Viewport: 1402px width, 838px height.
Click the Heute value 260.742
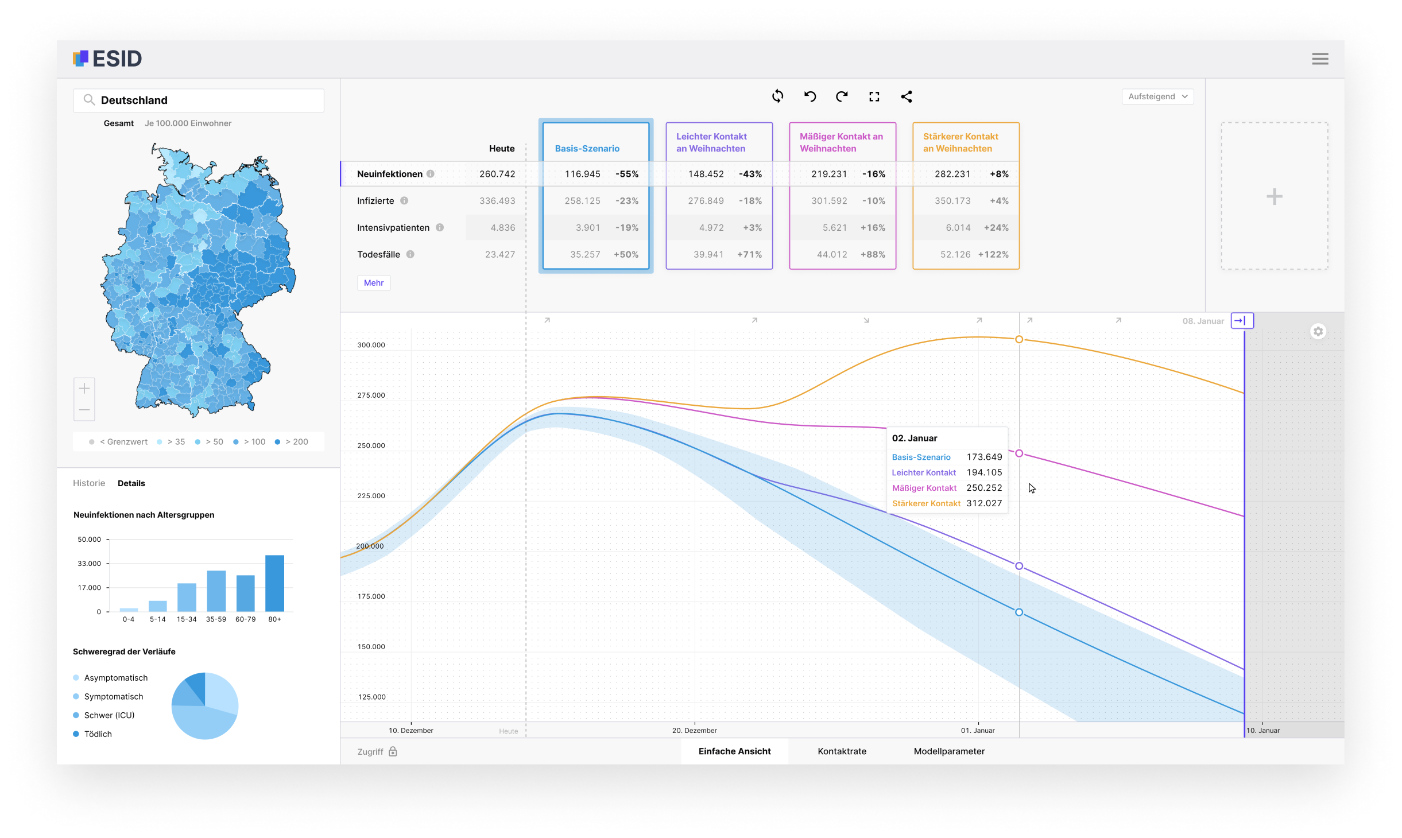[497, 174]
